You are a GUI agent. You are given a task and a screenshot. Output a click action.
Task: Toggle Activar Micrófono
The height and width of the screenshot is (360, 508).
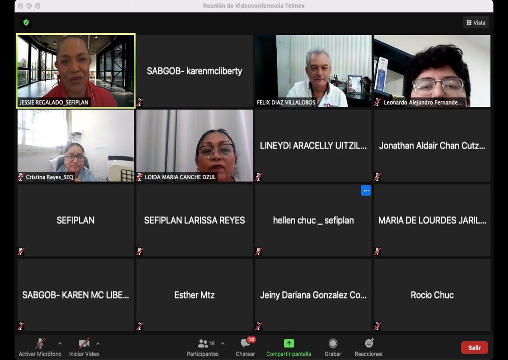coord(40,347)
